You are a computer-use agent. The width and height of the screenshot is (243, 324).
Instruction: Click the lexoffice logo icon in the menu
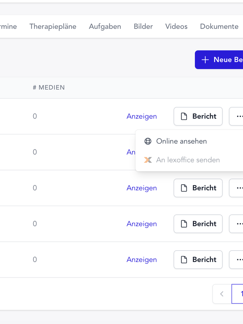pyautogui.click(x=148, y=160)
